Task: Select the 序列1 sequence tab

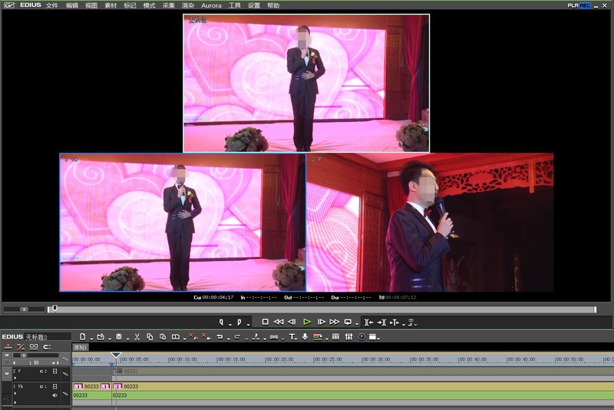Action: point(81,347)
